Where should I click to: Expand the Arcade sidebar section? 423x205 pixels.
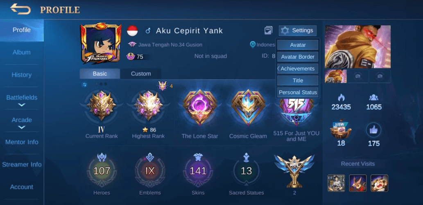[x=22, y=123]
